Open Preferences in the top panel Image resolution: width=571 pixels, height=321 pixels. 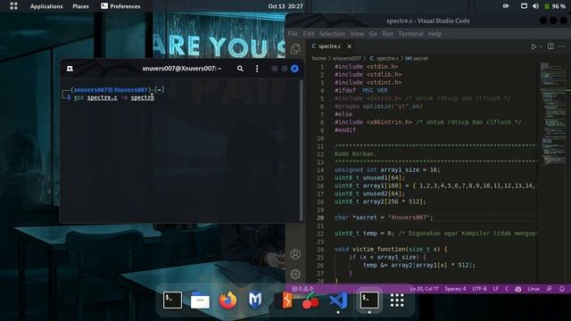pyautogui.click(x=120, y=6)
